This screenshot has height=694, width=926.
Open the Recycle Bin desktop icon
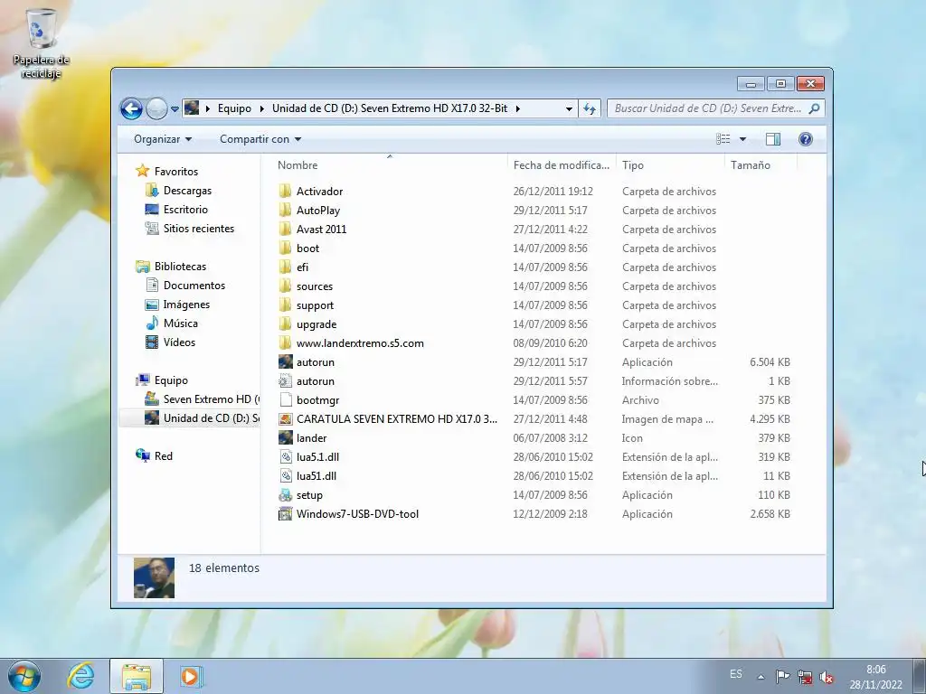[x=42, y=43]
